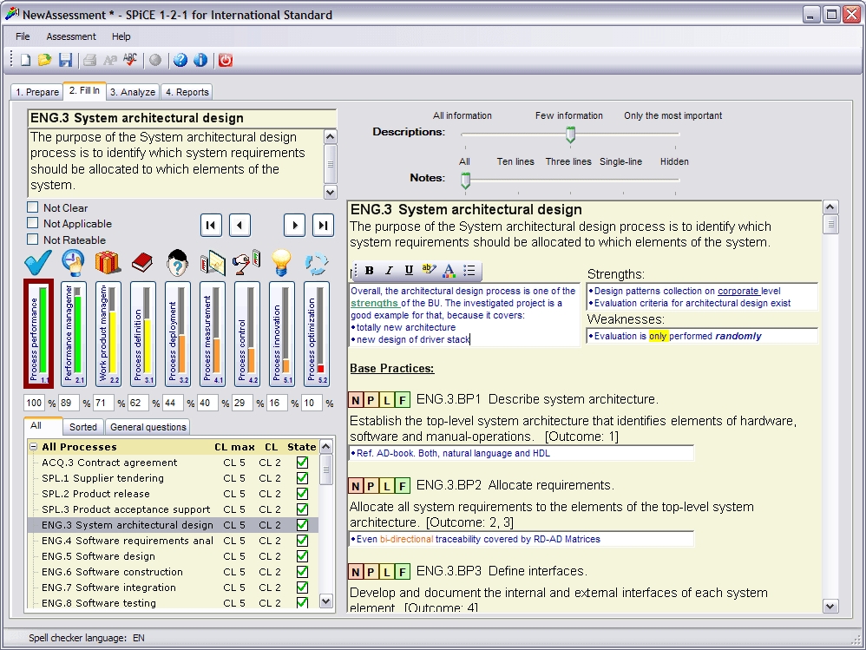Run the ABC spell check tool
The width and height of the screenshot is (866, 650).
[x=130, y=60]
